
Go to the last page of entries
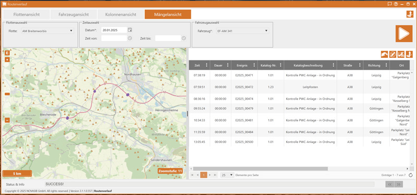pyautogui.click(x=215, y=175)
